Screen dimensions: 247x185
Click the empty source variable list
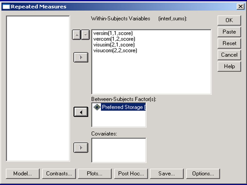[x=38, y=88]
